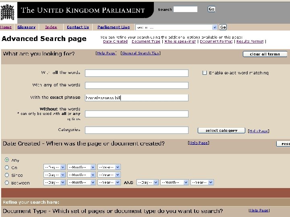The image size is (290, 217).
Task: Open the Day dropdown in the Since row
Action: (54, 175)
